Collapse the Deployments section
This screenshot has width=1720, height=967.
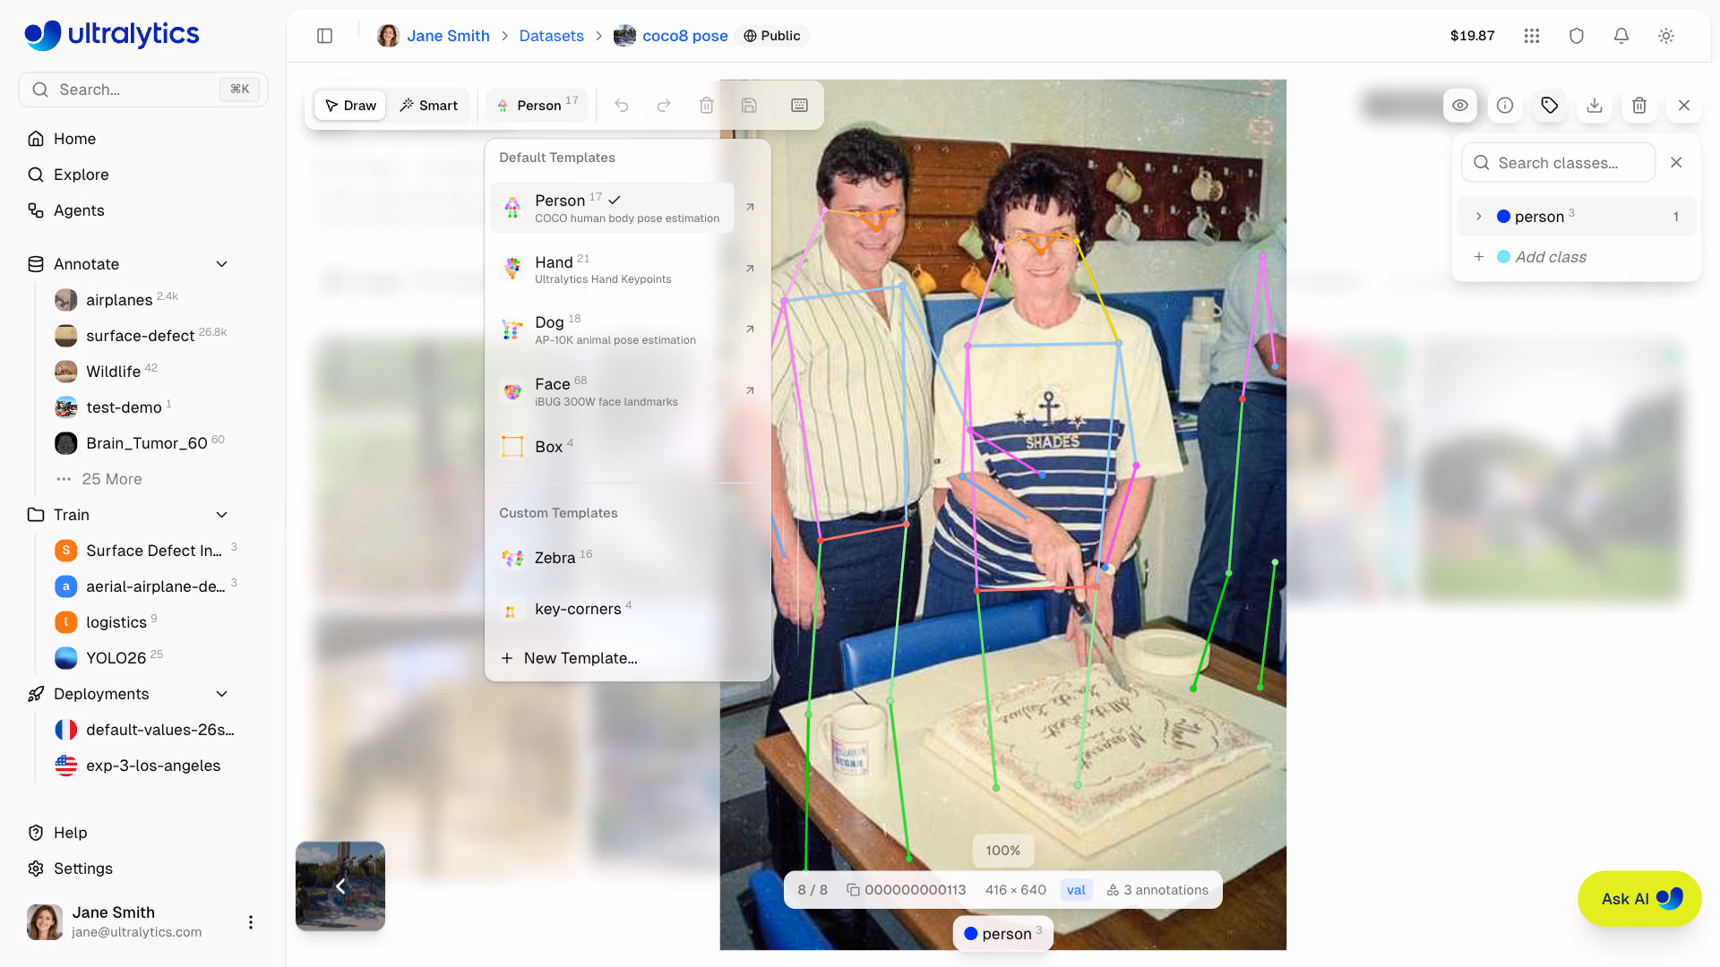(222, 694)
